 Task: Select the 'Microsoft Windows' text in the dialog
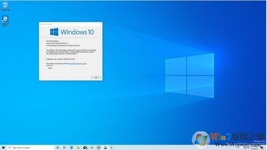52,41
